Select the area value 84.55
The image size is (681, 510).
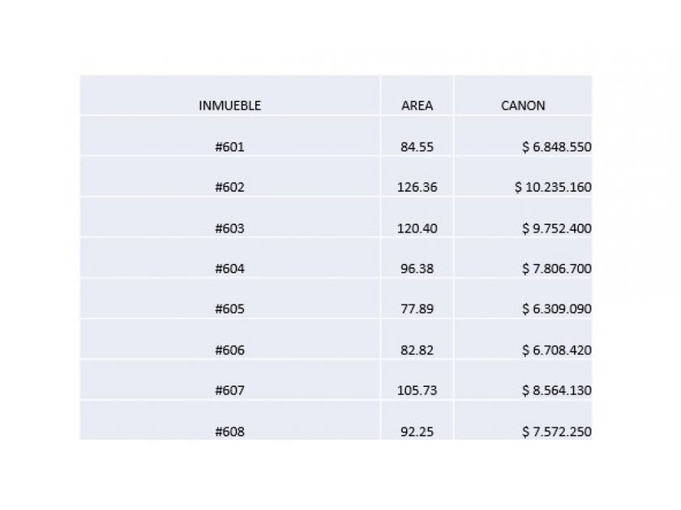coord(417,147)
